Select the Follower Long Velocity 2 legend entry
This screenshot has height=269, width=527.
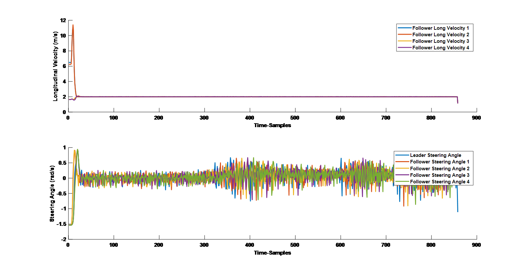(x=440, y=35)
